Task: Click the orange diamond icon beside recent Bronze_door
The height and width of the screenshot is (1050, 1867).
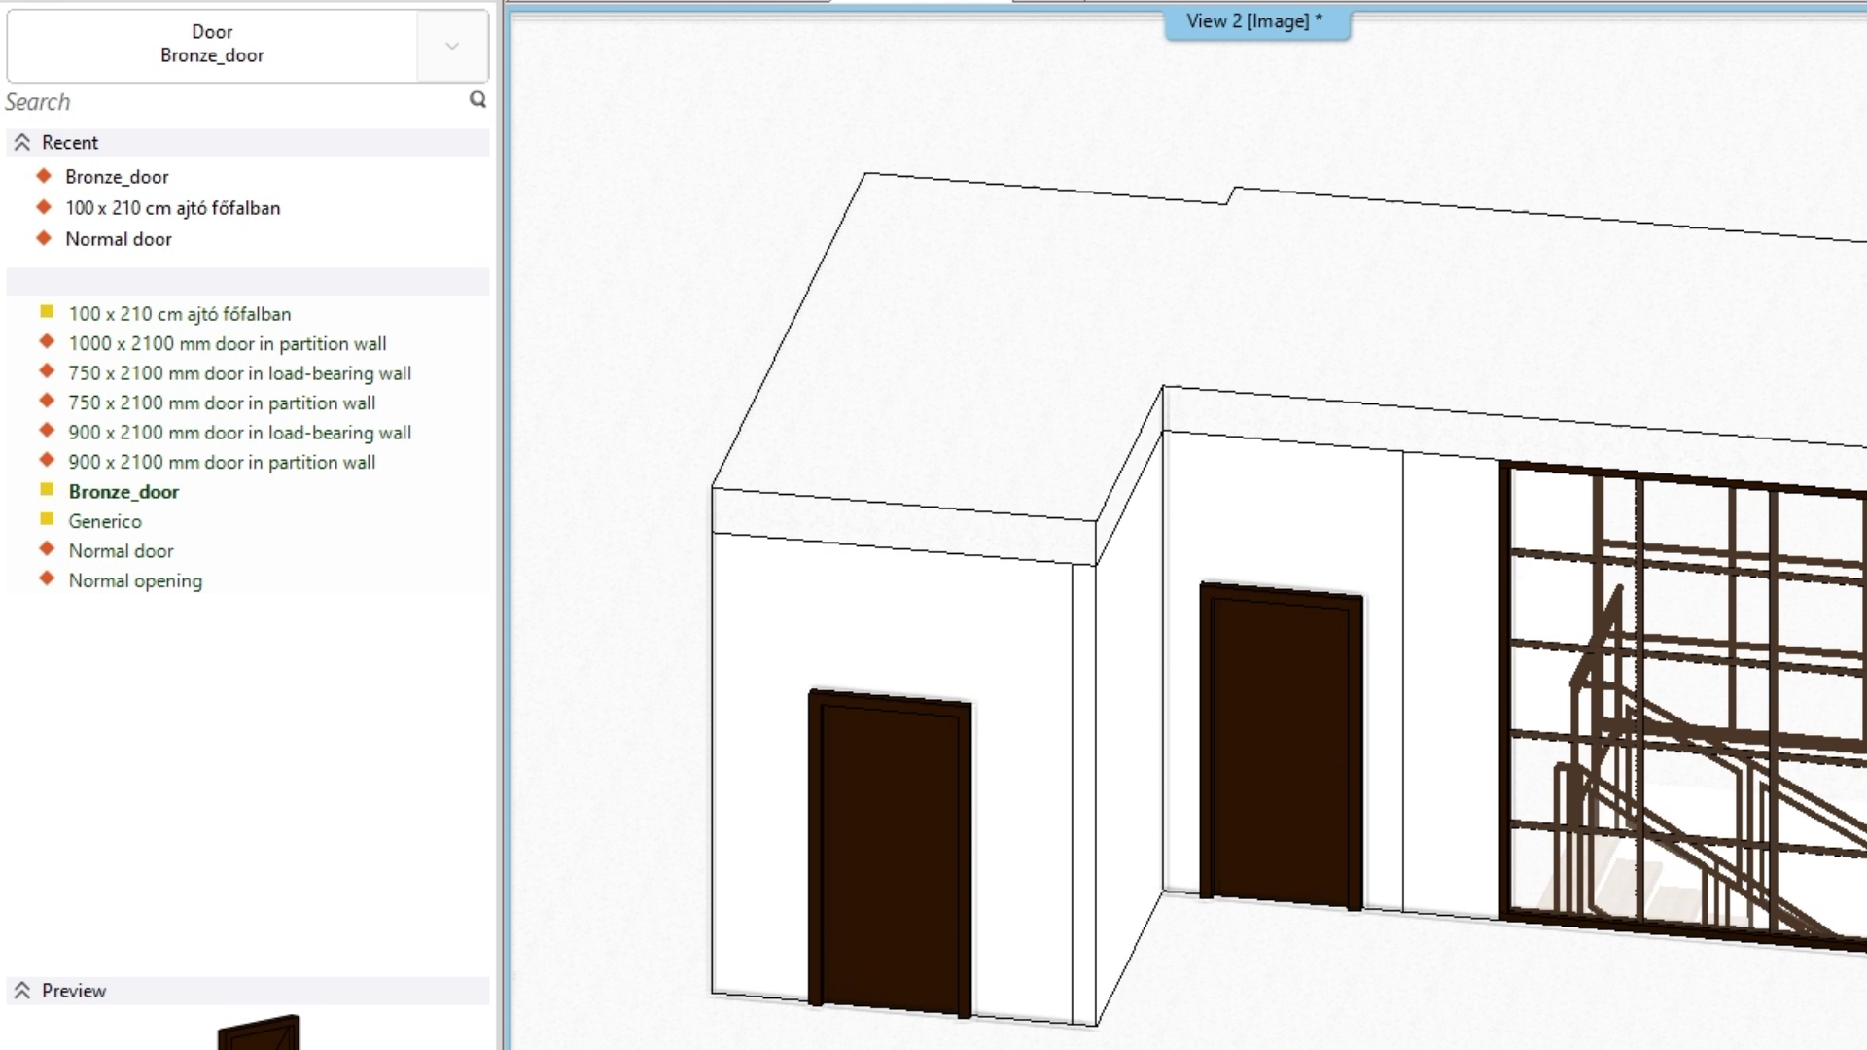Action: [43, 176]
